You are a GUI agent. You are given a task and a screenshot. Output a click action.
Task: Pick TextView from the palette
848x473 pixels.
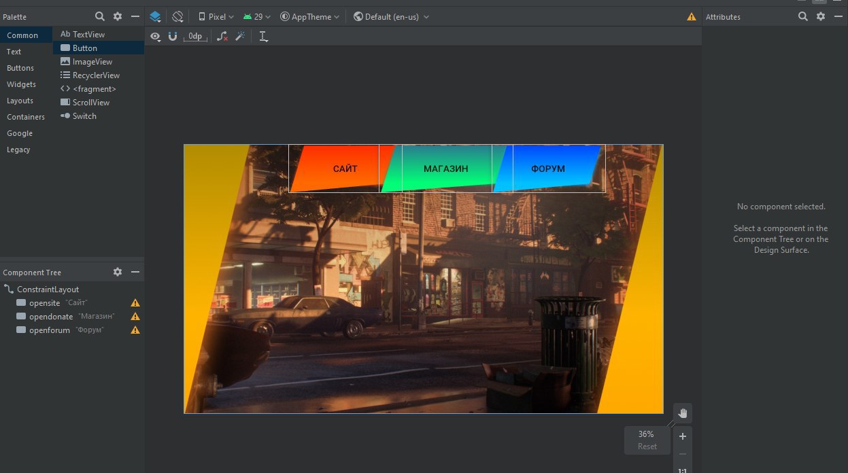[99, 34]
